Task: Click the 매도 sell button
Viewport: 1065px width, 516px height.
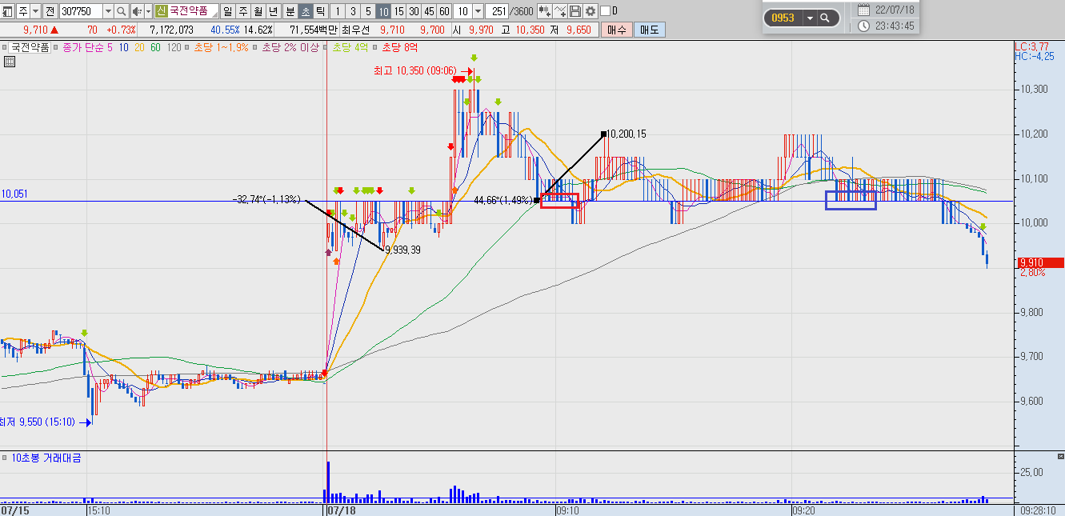Action: coord(649,30)
